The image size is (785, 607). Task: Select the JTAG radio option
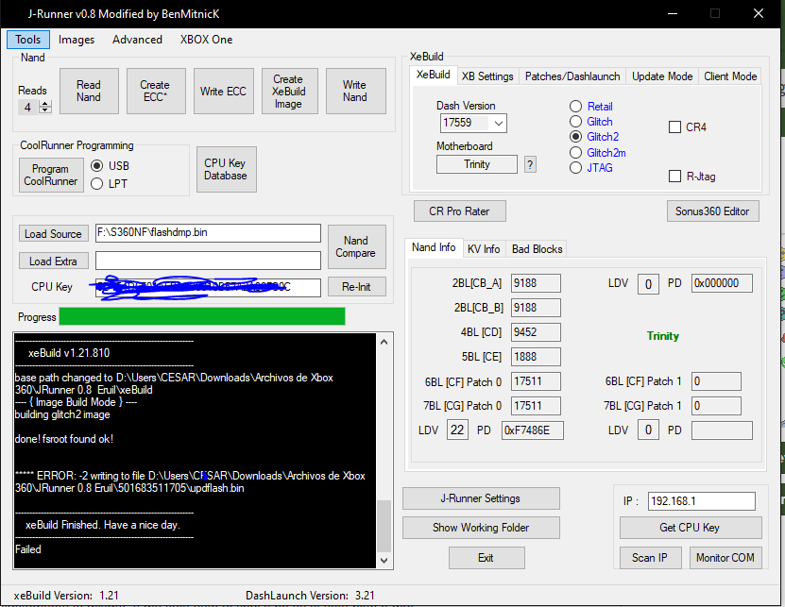click(x=576, y=167)
